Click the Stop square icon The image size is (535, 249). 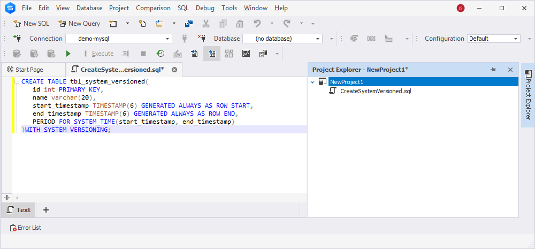pos(143,54)
